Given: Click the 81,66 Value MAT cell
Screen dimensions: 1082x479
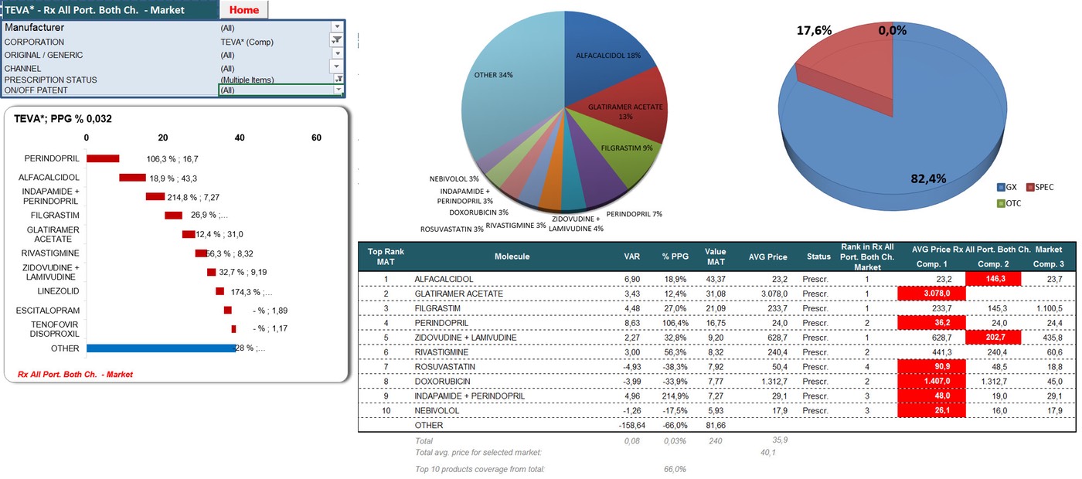Looking at the screenshot, I should click(716, 426).
